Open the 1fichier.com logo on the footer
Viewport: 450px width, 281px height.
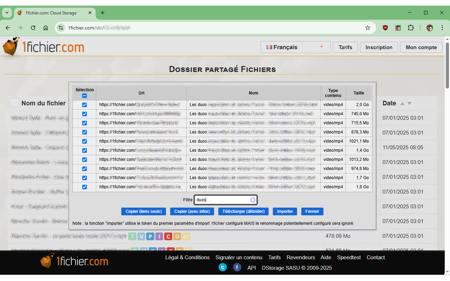point(74,261)
